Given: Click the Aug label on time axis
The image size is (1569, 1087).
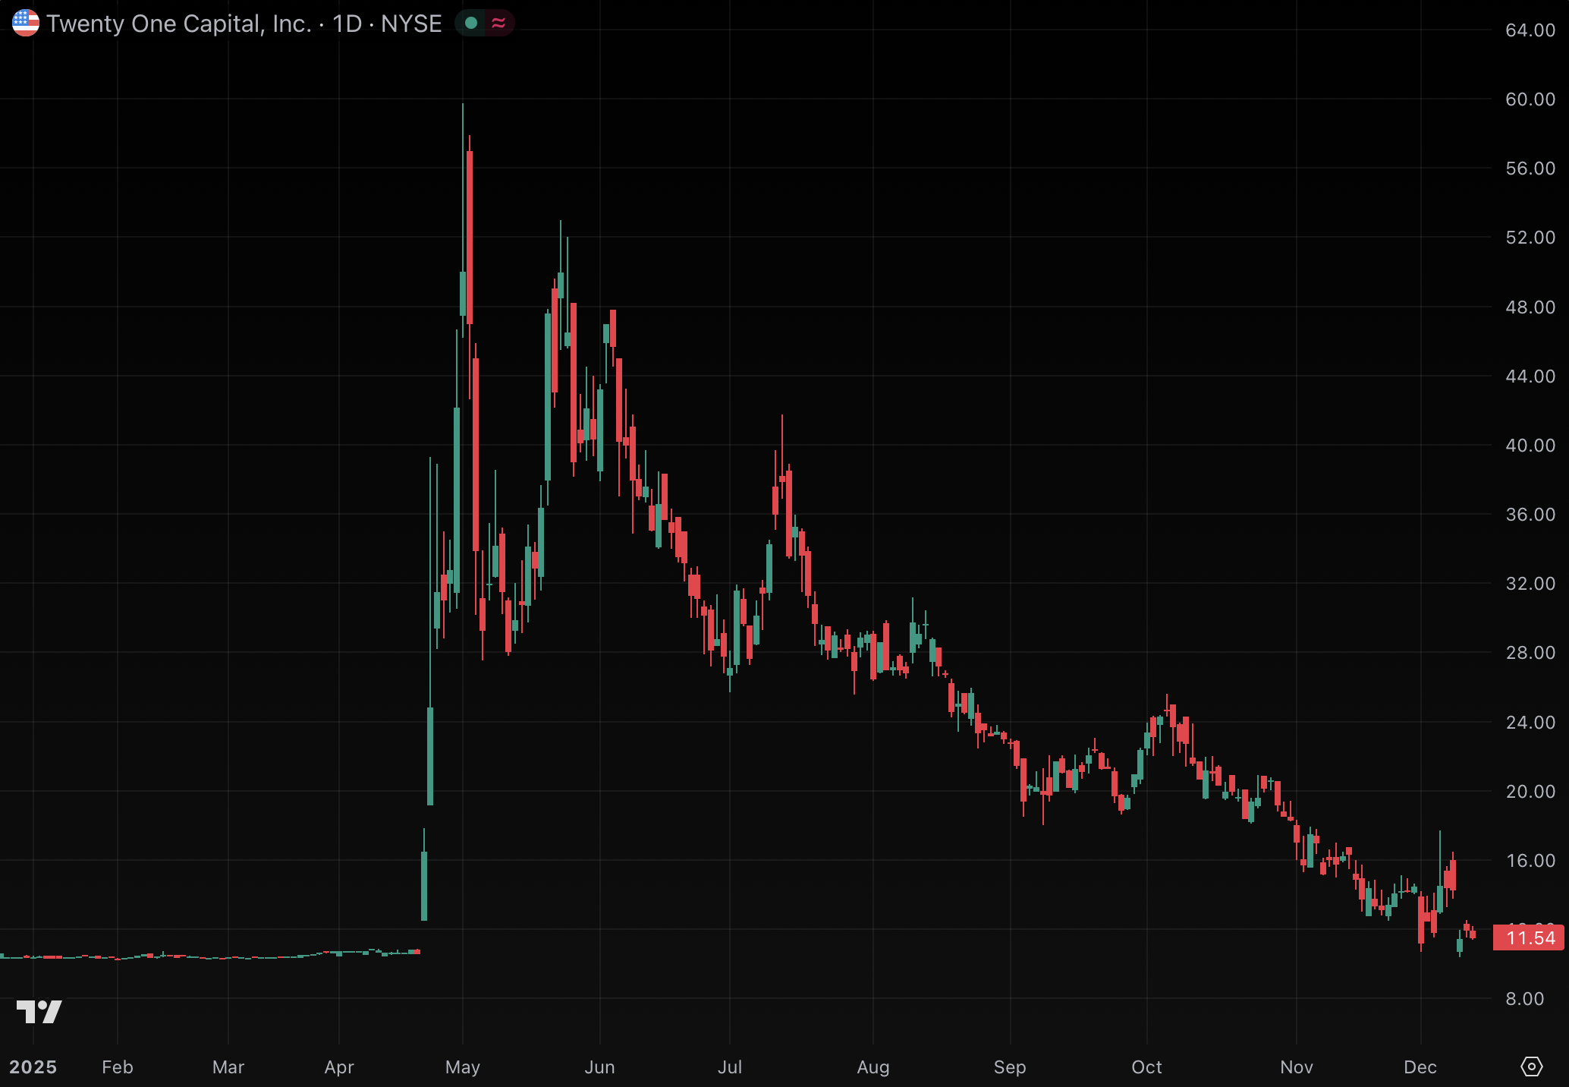Looking at the screenshot, I should click(x=873, y=1067).
